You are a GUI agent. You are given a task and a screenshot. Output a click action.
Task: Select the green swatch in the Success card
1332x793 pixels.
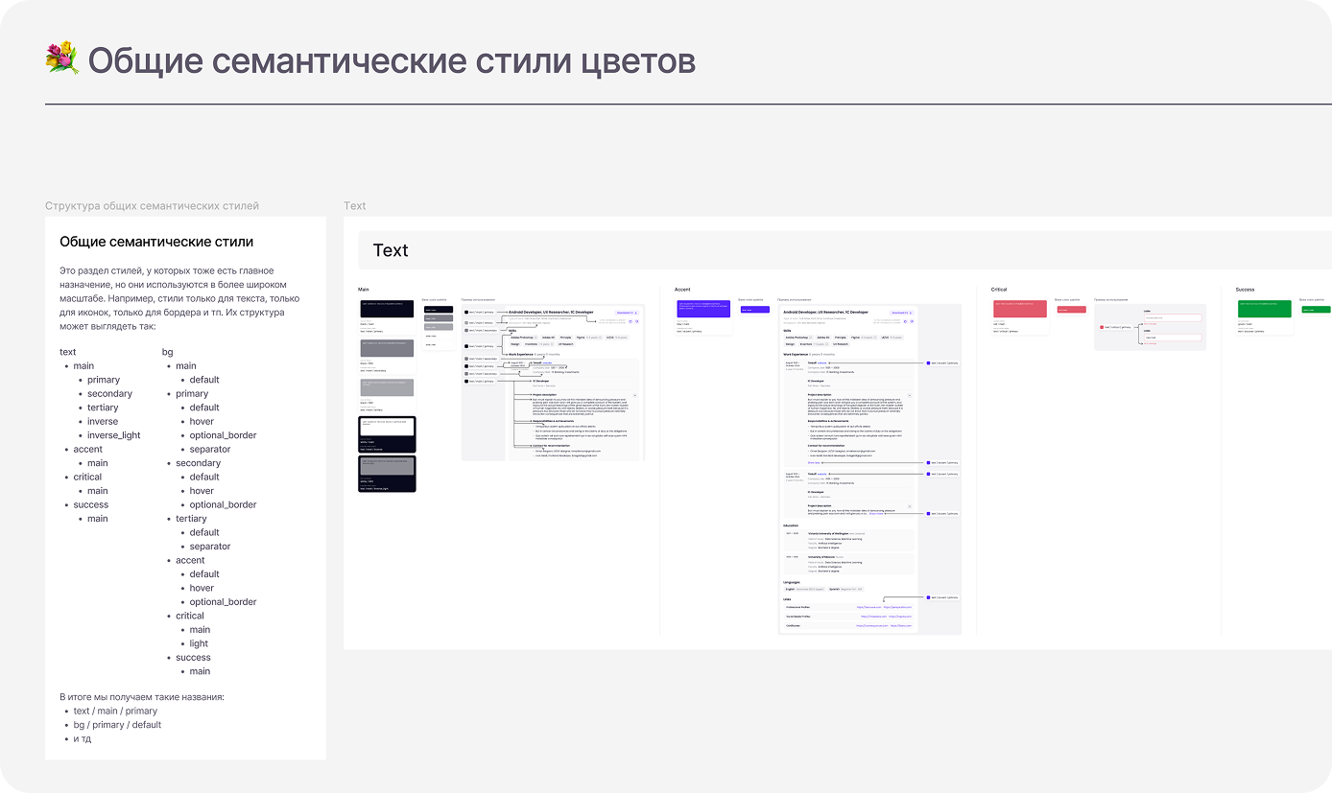tap(1265, 309)
